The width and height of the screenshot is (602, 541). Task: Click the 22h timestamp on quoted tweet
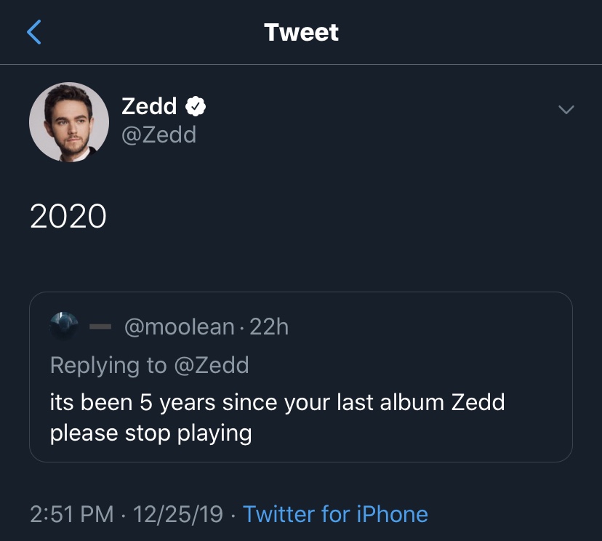click(269, 327)
